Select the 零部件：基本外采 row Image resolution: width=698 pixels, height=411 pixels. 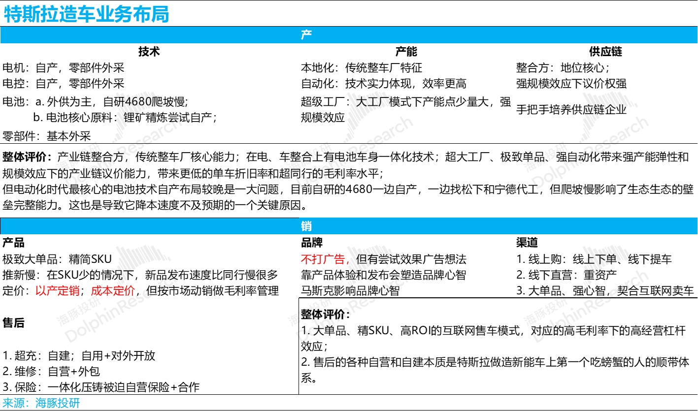pos(47,136)
